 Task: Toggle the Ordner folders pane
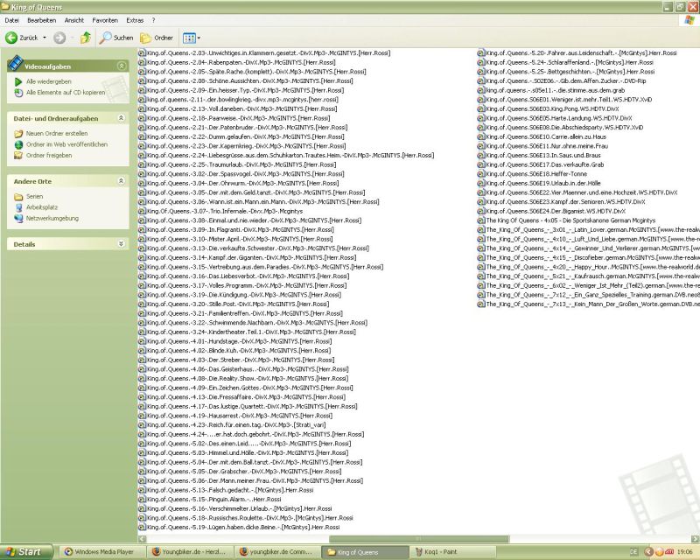(x=157, y=38)
